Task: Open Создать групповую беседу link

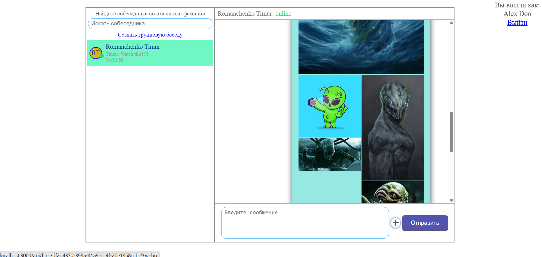Action: click(x=150, y=35)
